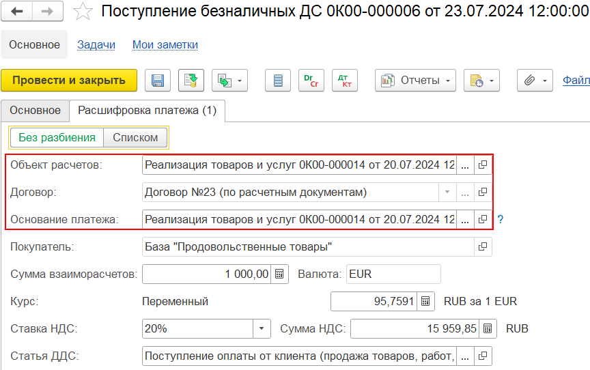Open calculator for Сумма НДС field
The width and height of the screenshot is (590, 370).
pyautogui.click(x=488, y=328)
